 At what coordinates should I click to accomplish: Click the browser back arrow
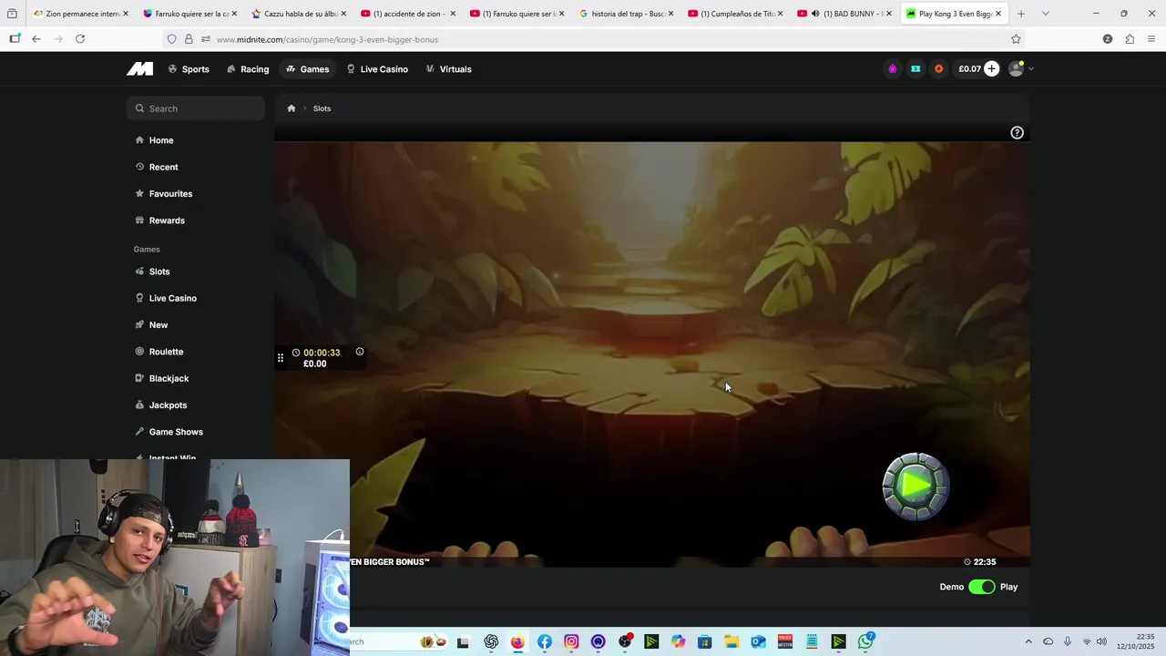click(x=36, y=39)
